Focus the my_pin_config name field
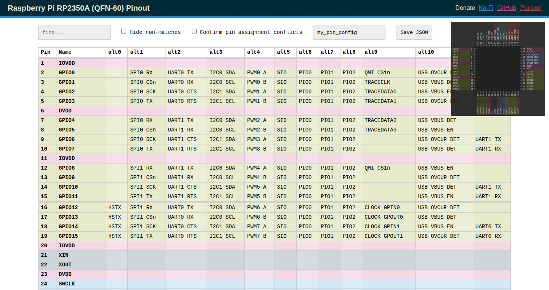 [x=349, y=32]
